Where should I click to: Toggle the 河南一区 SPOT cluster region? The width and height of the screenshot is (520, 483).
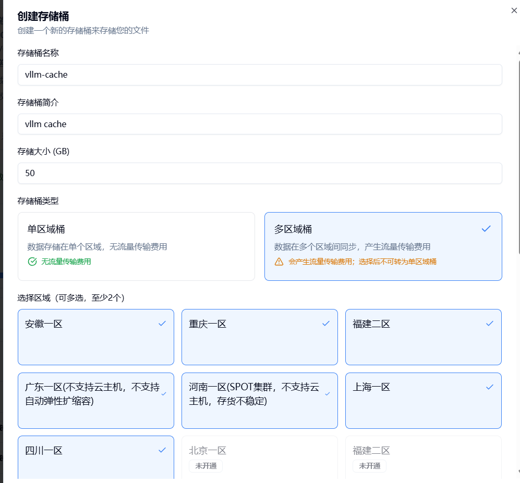point(259,400)
